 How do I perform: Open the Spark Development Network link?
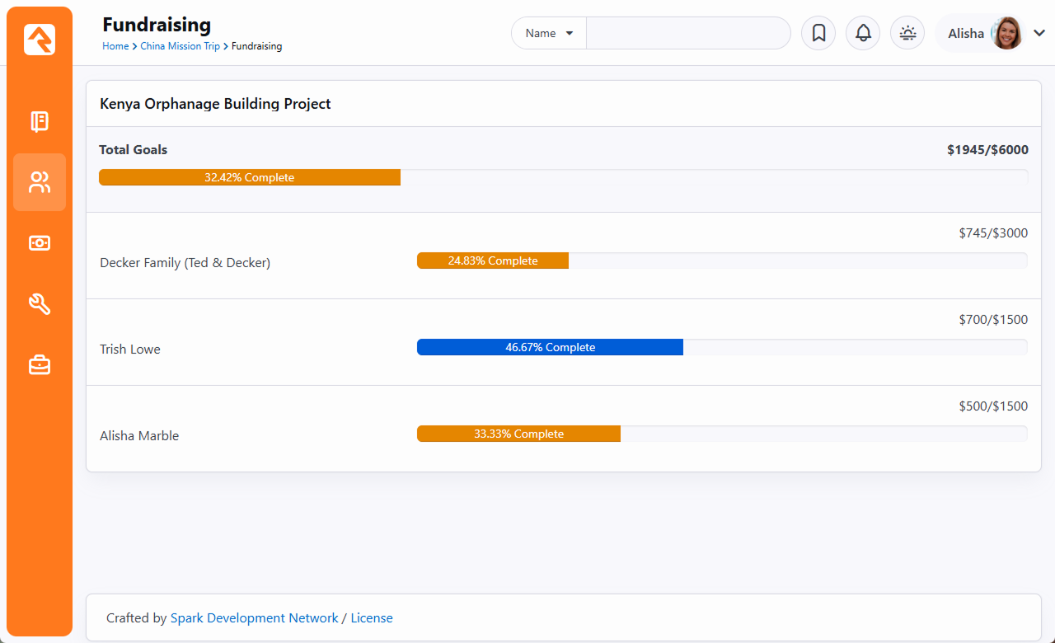[x=254, y=618]
